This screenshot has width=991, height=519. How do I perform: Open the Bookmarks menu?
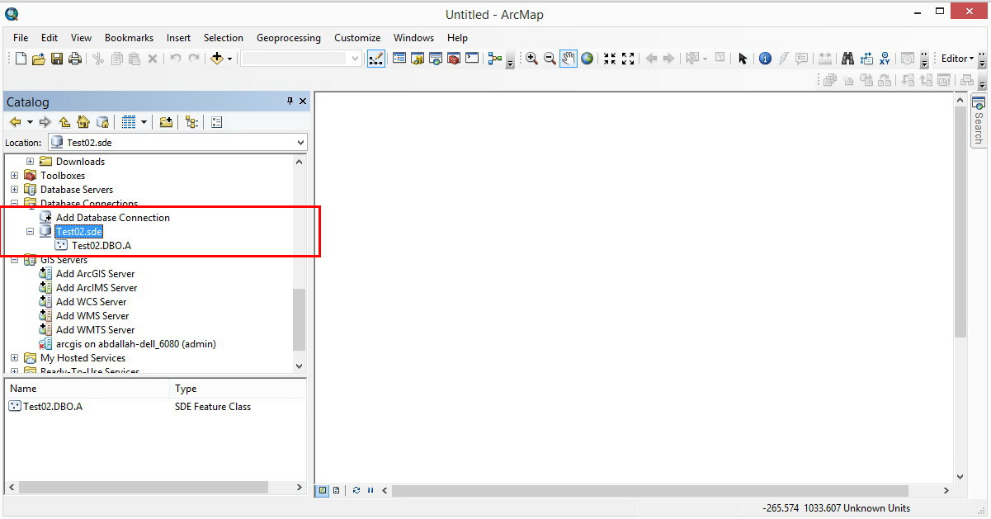tap(129, 38)
